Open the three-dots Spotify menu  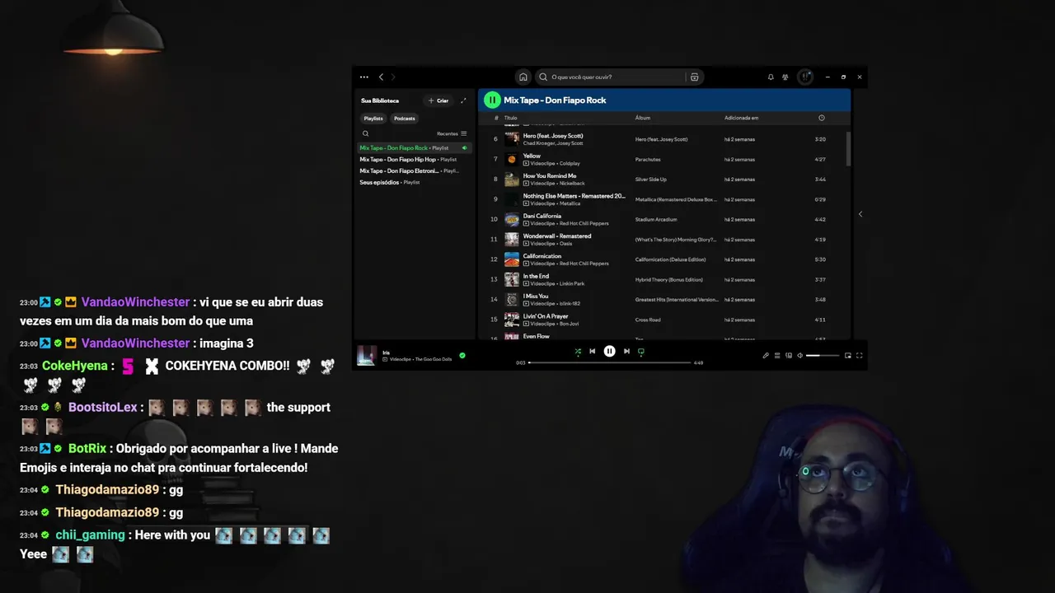tap(364, 77)
